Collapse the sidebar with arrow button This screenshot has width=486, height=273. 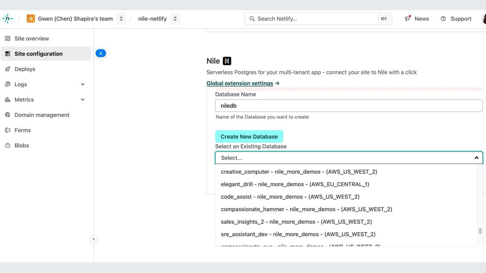(94, 239)
